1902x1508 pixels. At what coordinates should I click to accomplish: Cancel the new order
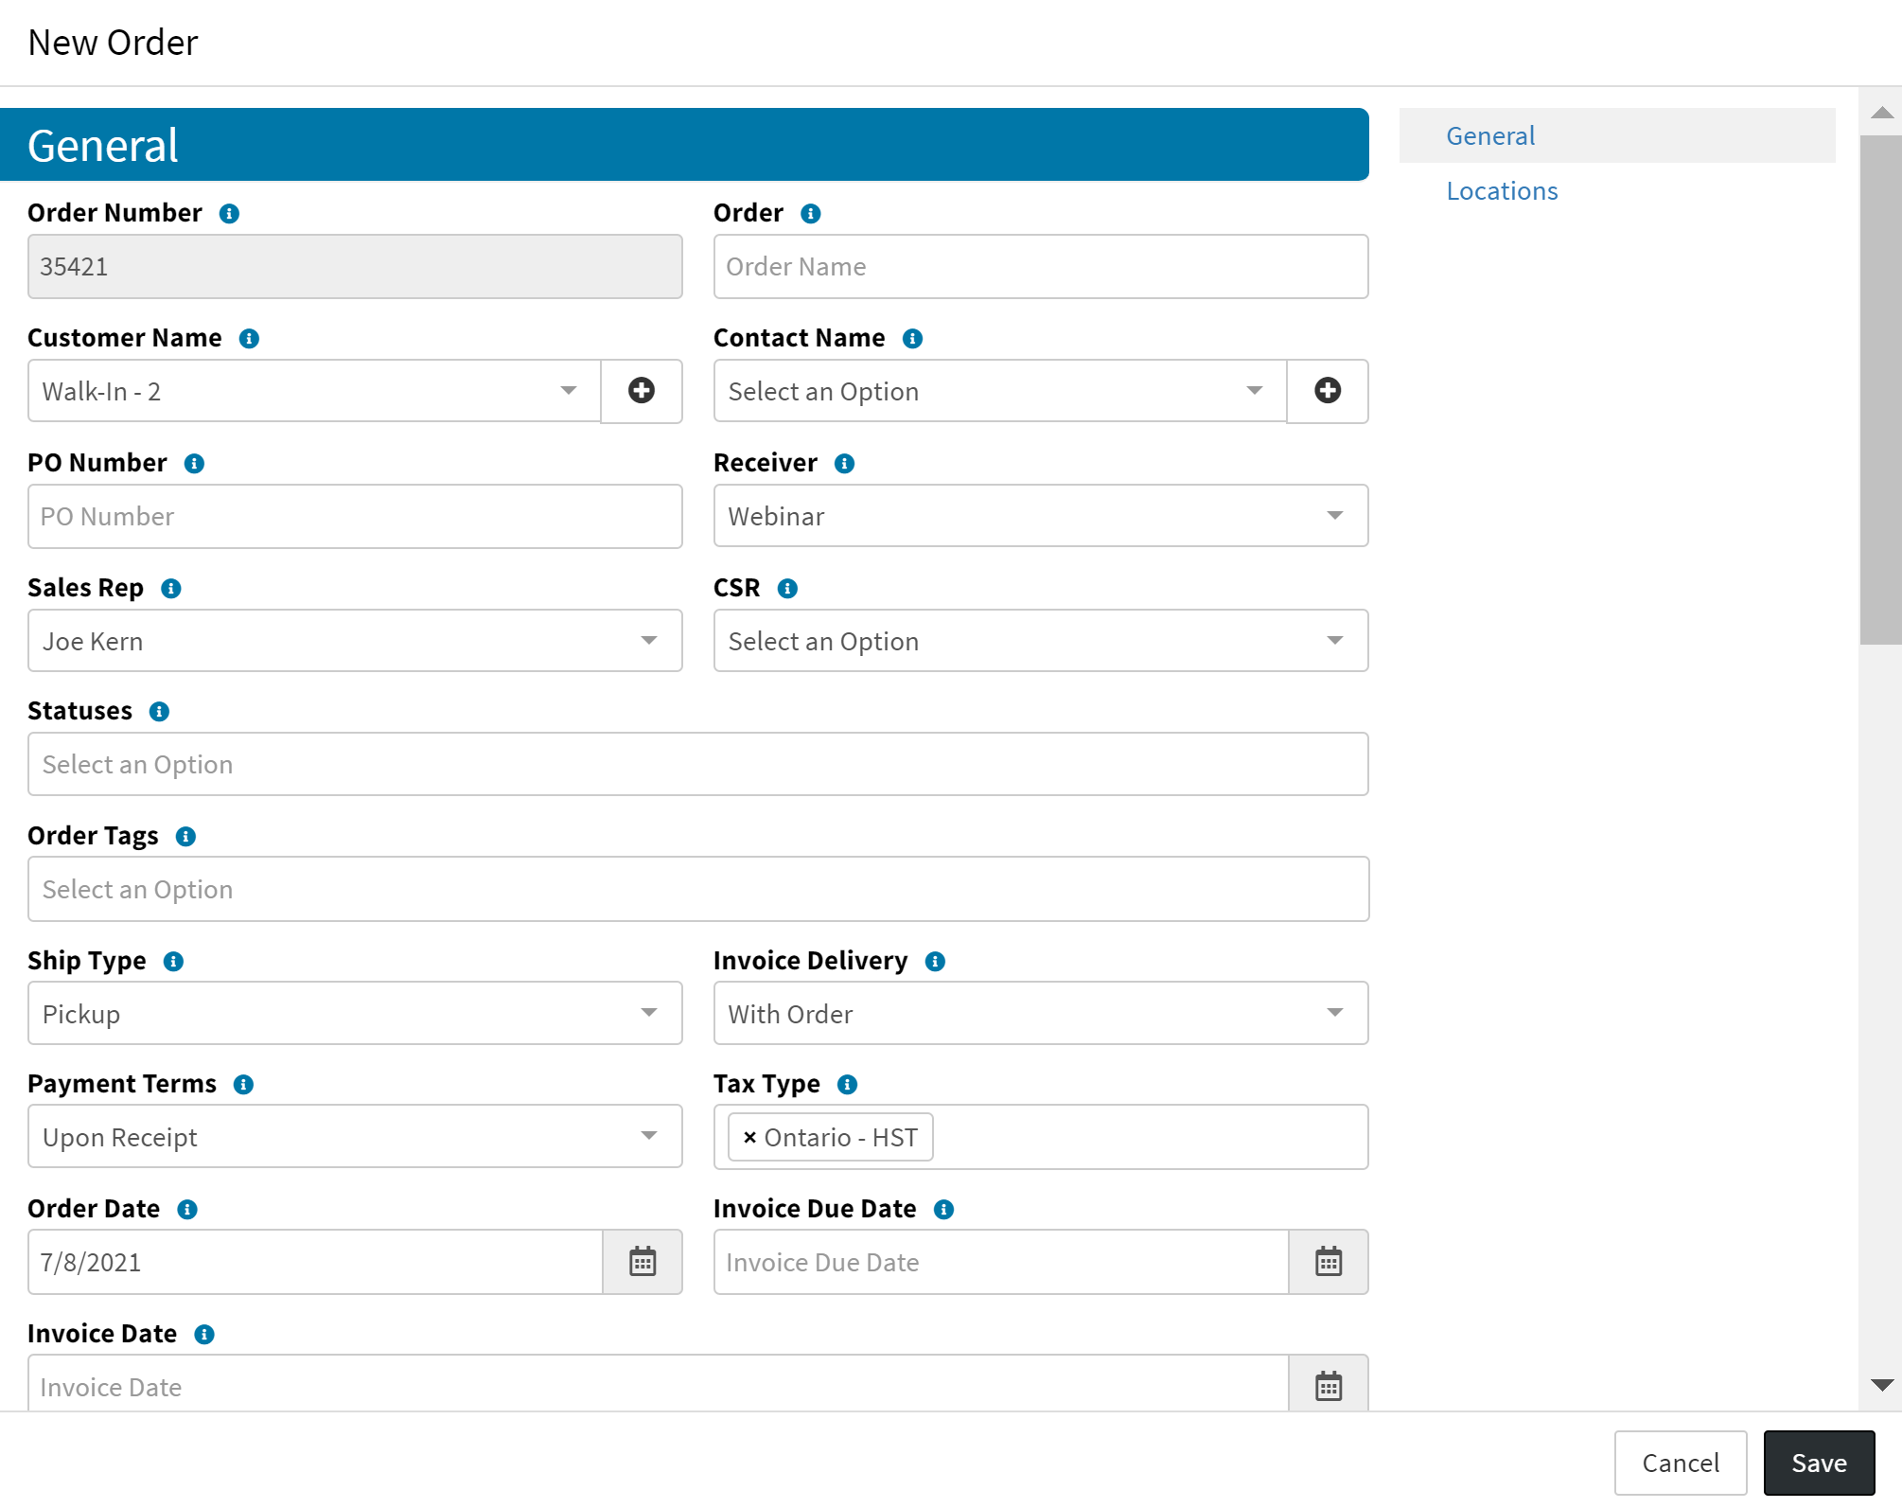(x=1681, y=1463)
